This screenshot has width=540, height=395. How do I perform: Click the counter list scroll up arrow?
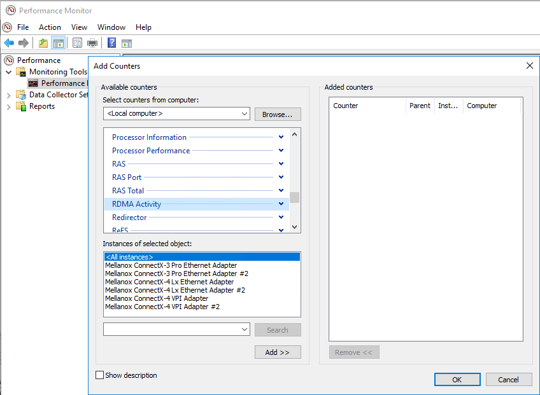point(294,135)
